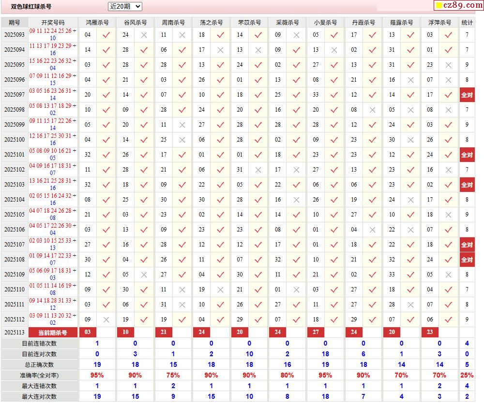Viewport: 484px width, 406px height.
Task: Click the gray X mark for 丹霞杀号 in row 2025106
Action: pos(372,230)
